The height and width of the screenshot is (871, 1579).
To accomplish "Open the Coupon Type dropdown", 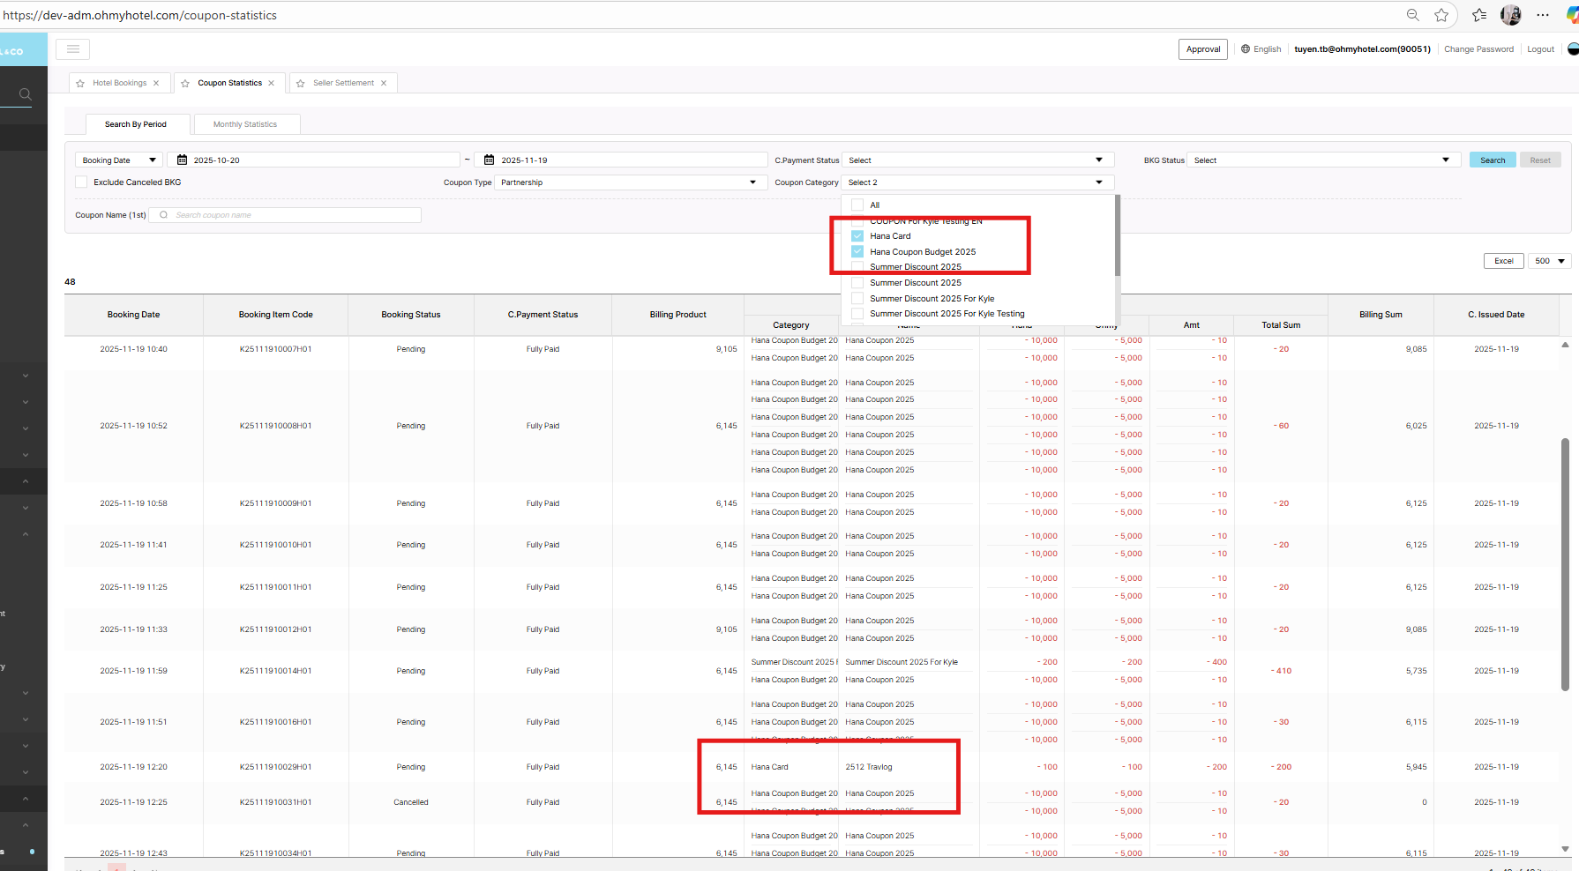I will click(x=629, y=182).
